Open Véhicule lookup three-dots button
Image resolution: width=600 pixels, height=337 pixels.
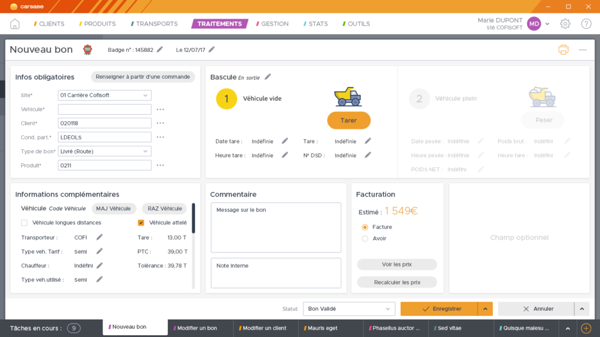pyautogui.click(x=160, y=110)
